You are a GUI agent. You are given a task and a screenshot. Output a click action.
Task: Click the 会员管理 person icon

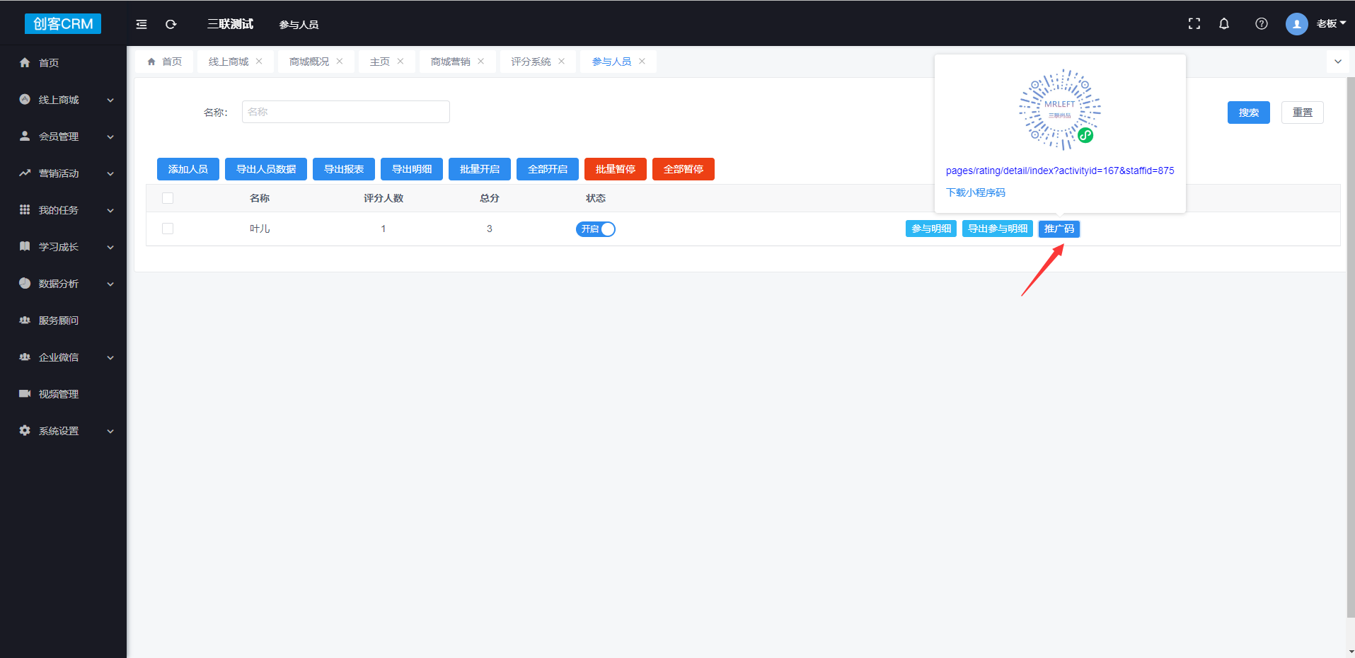(25, 137)
